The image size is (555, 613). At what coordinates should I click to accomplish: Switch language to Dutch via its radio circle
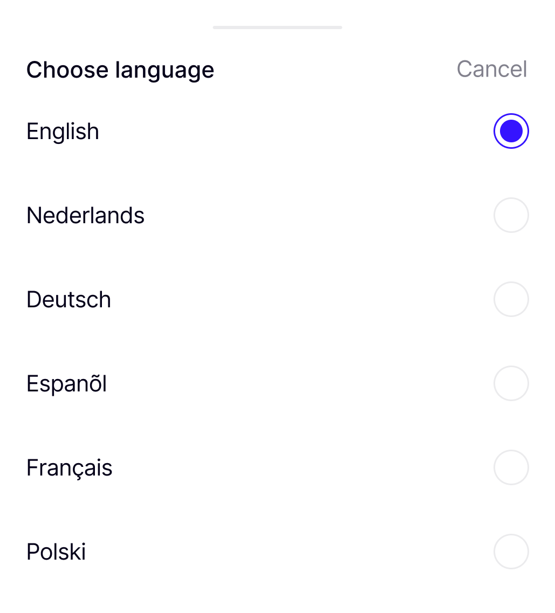(x=511, y=215)
